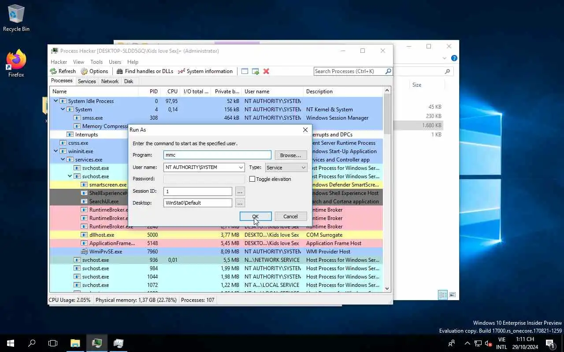
Task: Click the process list vertical scrollbar
Action: 387,189
